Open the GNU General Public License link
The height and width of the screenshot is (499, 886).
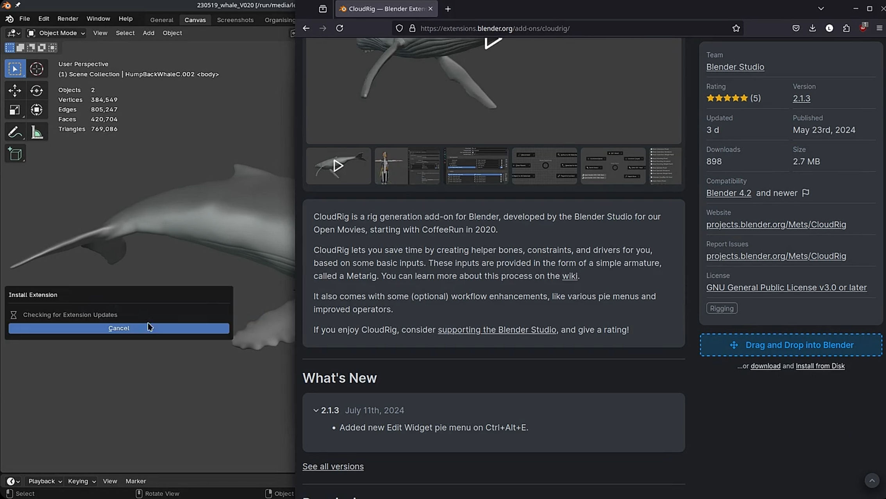[x=786, y=288]
